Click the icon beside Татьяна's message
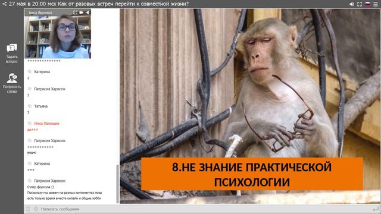 coord(30,106)
